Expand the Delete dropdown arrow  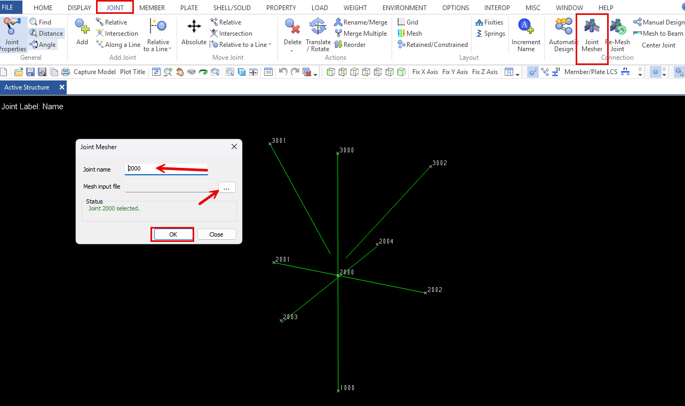click(292, 51)
